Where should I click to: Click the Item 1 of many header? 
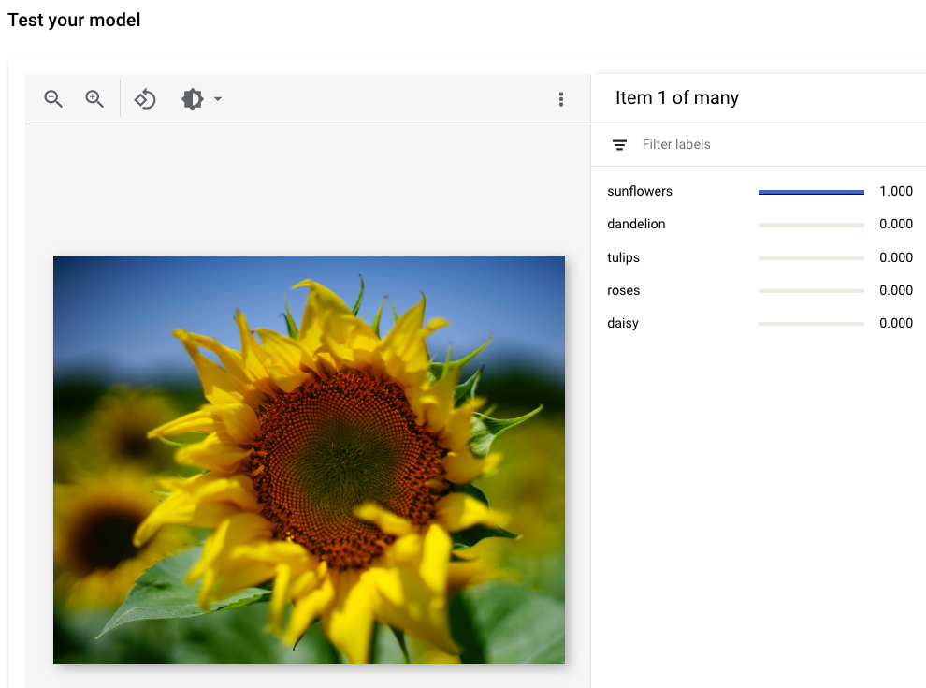[677, 97]
